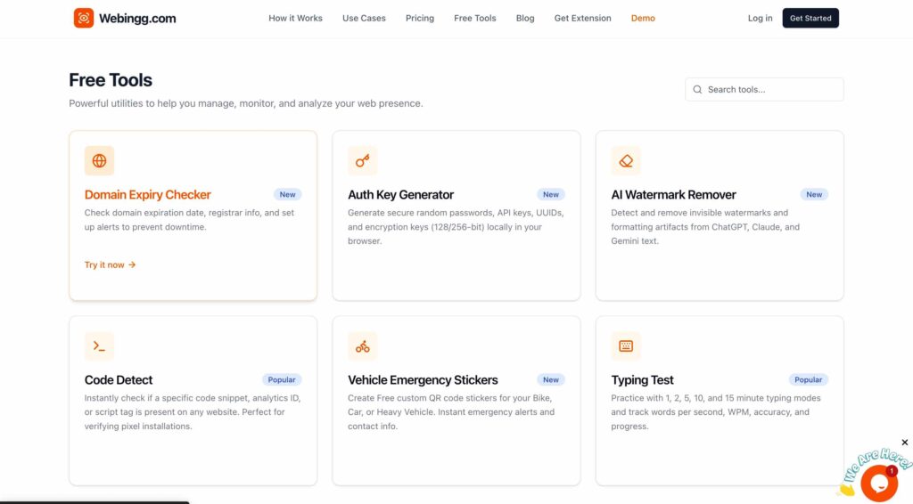Open the orange Demo link
This screenshot has width=913, height=504.
pos(643,18)
